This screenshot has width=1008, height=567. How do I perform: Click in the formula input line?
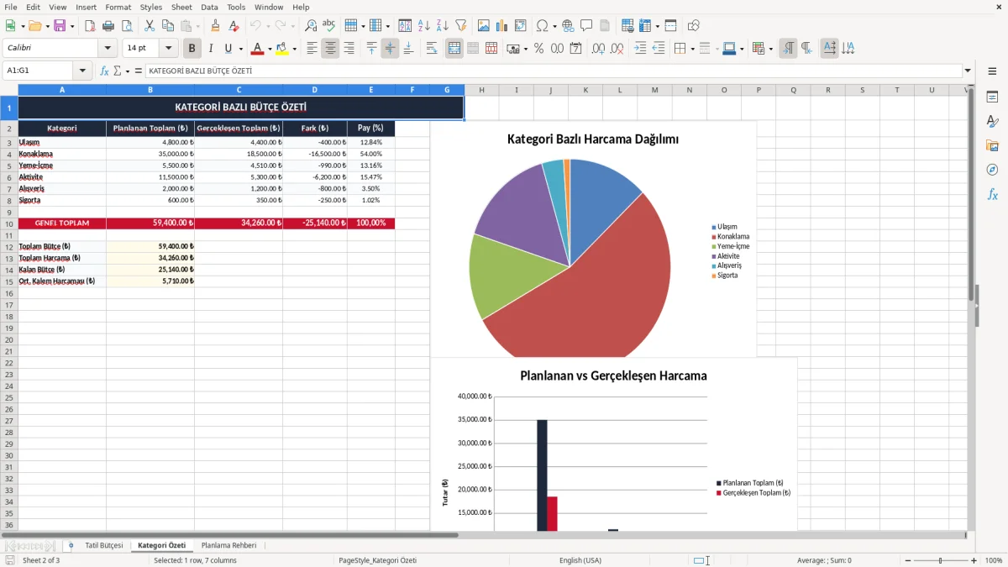point(553,71)
